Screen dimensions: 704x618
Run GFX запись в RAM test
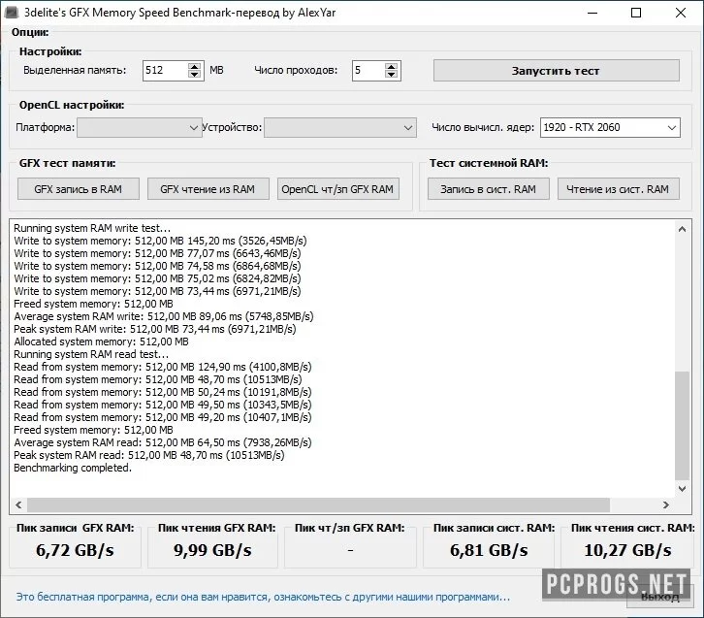coord(79,189)
